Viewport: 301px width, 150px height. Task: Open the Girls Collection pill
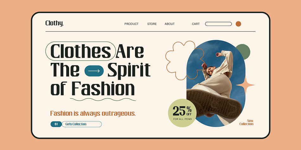(x=81, y=124)
